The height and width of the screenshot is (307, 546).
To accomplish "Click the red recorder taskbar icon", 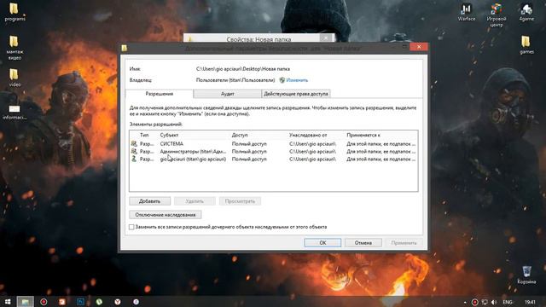I will click(x=44, y=301).
